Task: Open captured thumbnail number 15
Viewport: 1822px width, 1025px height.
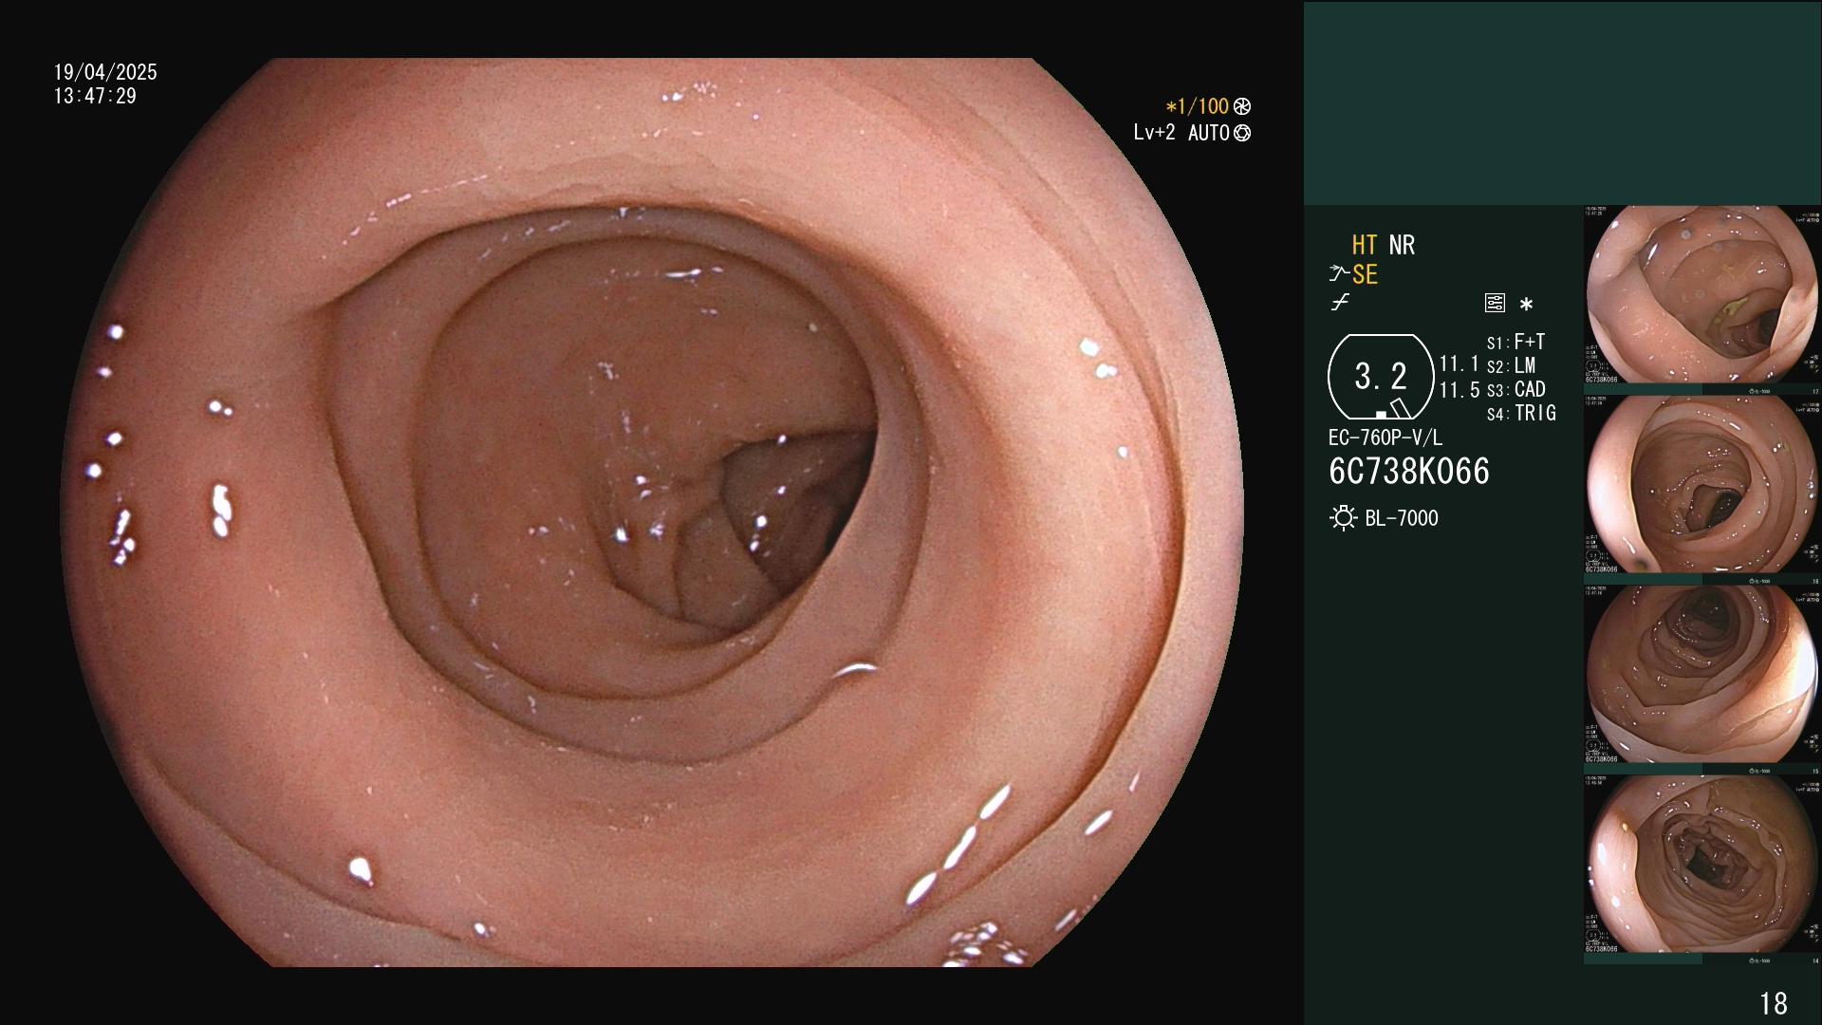Action: [1702, 675]
